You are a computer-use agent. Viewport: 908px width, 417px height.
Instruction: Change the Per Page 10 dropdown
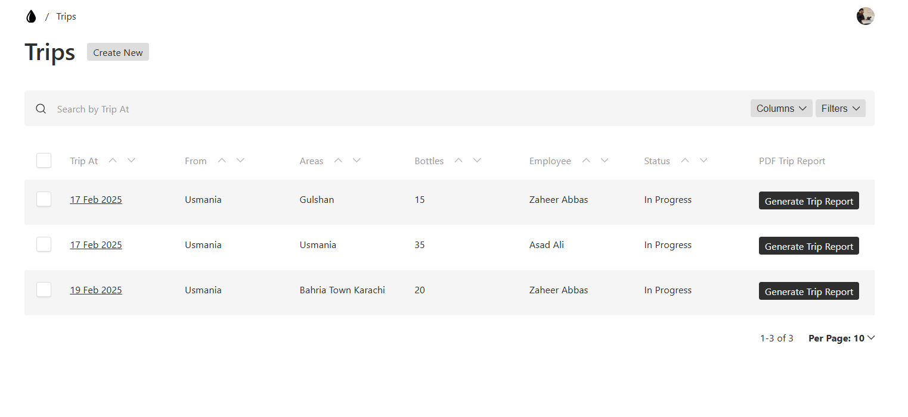pos(841,338)
